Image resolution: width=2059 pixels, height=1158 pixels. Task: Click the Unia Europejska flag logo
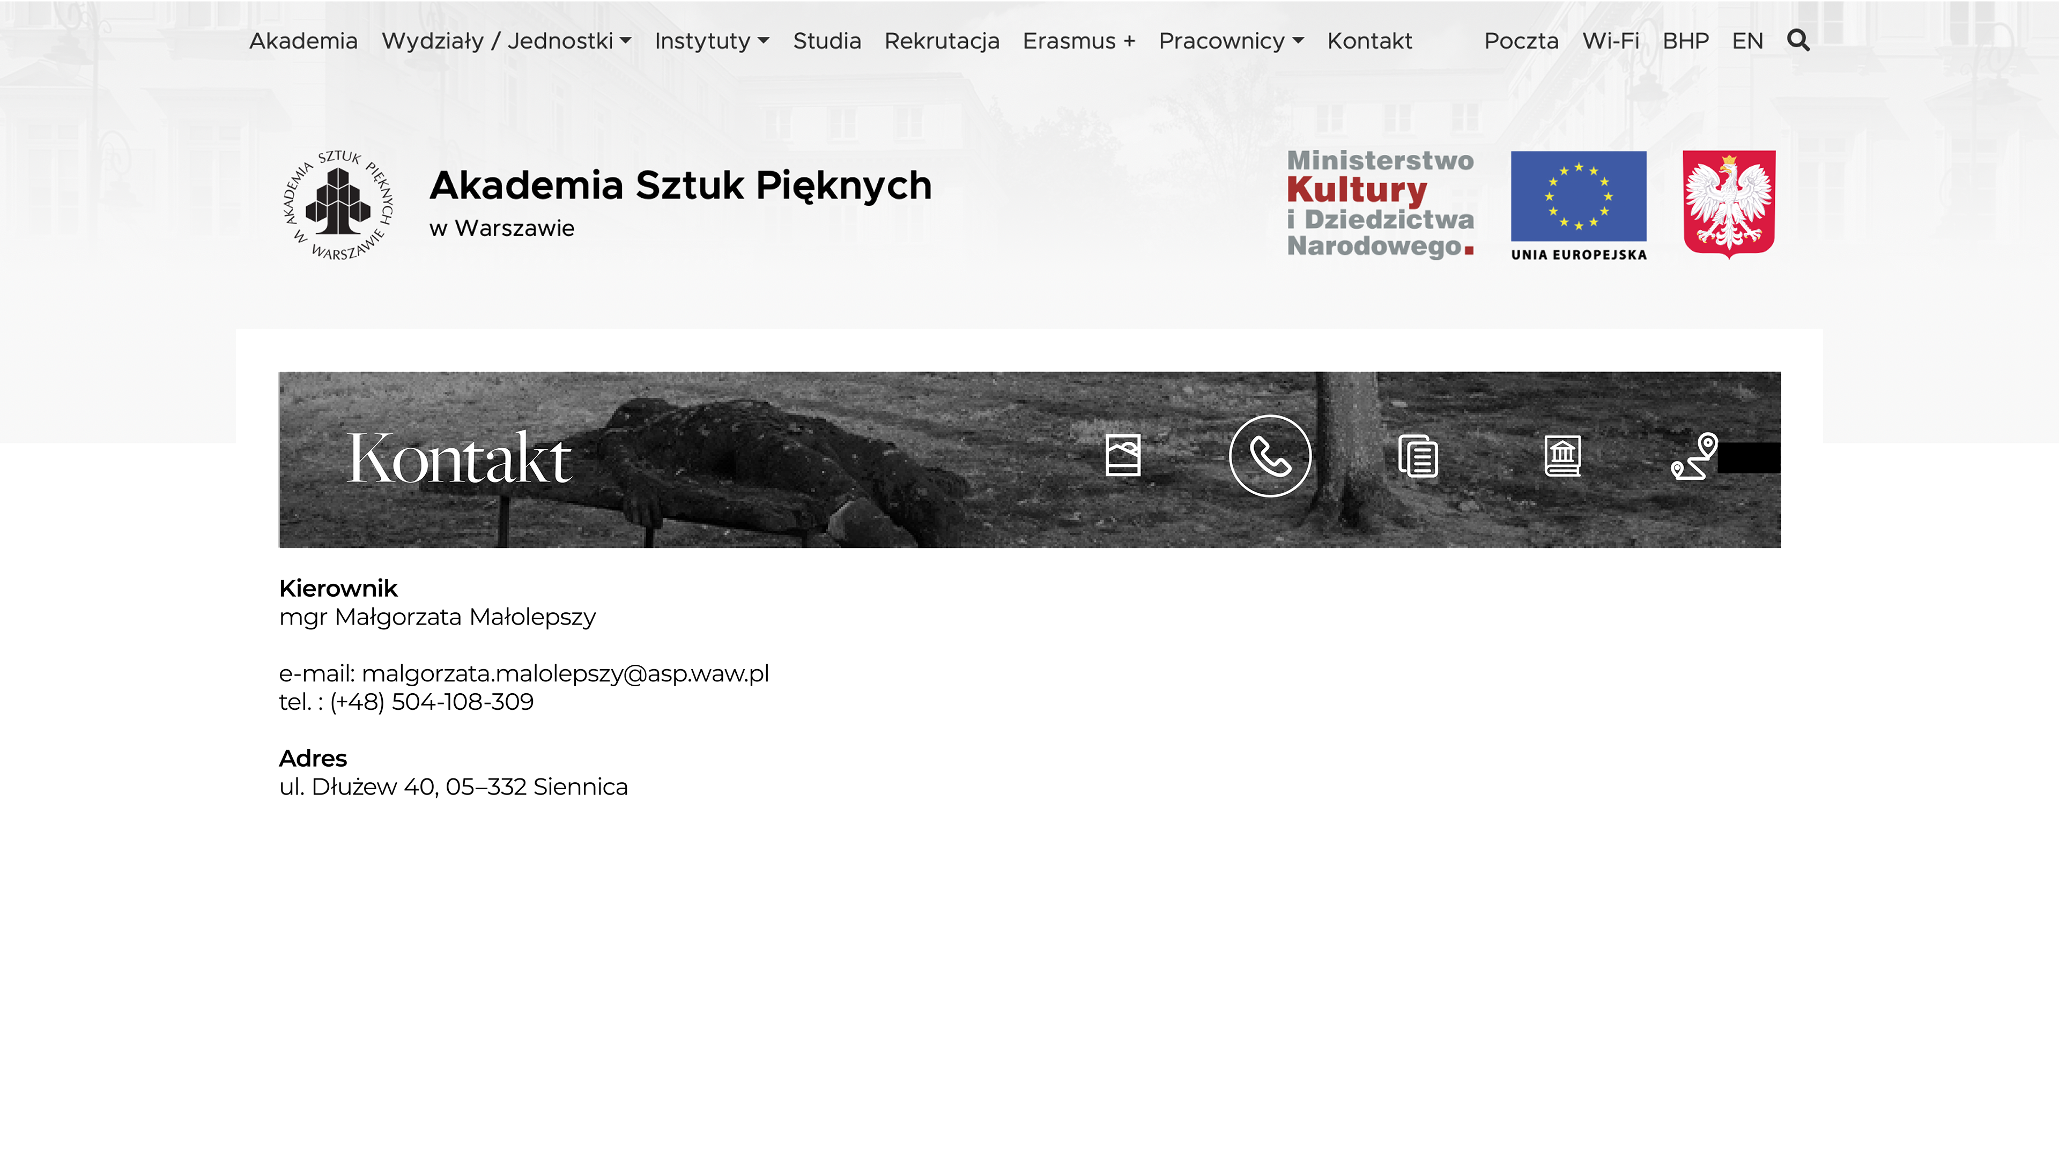tap(1578, 205)
